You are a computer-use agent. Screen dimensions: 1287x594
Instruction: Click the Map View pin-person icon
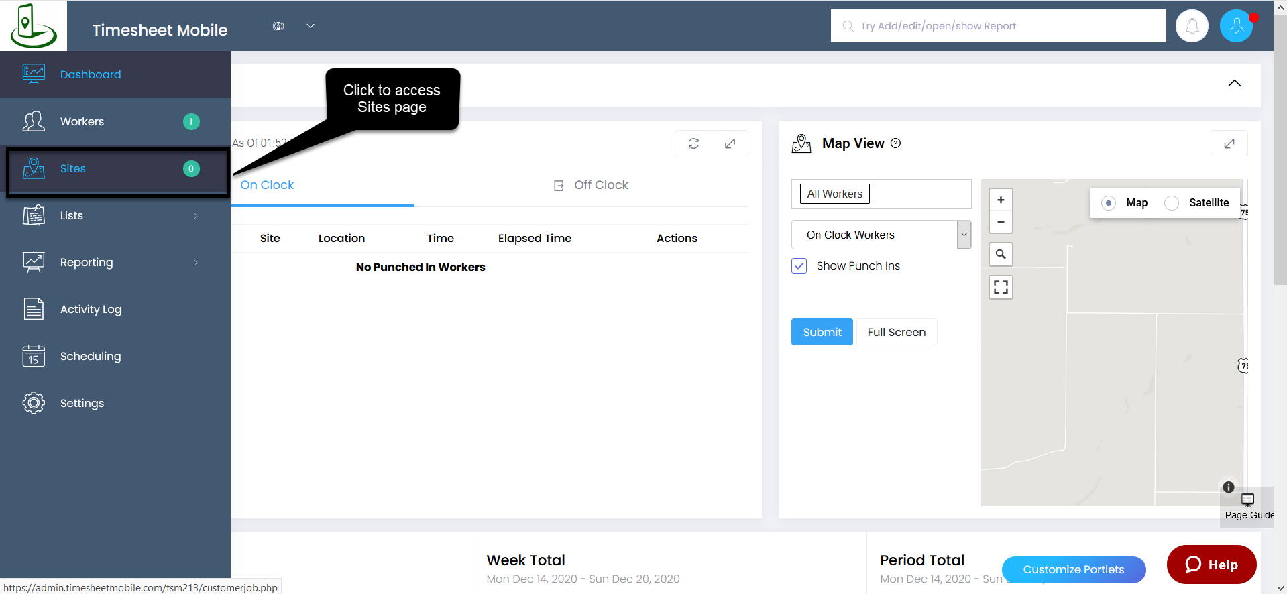pos(801,143)
